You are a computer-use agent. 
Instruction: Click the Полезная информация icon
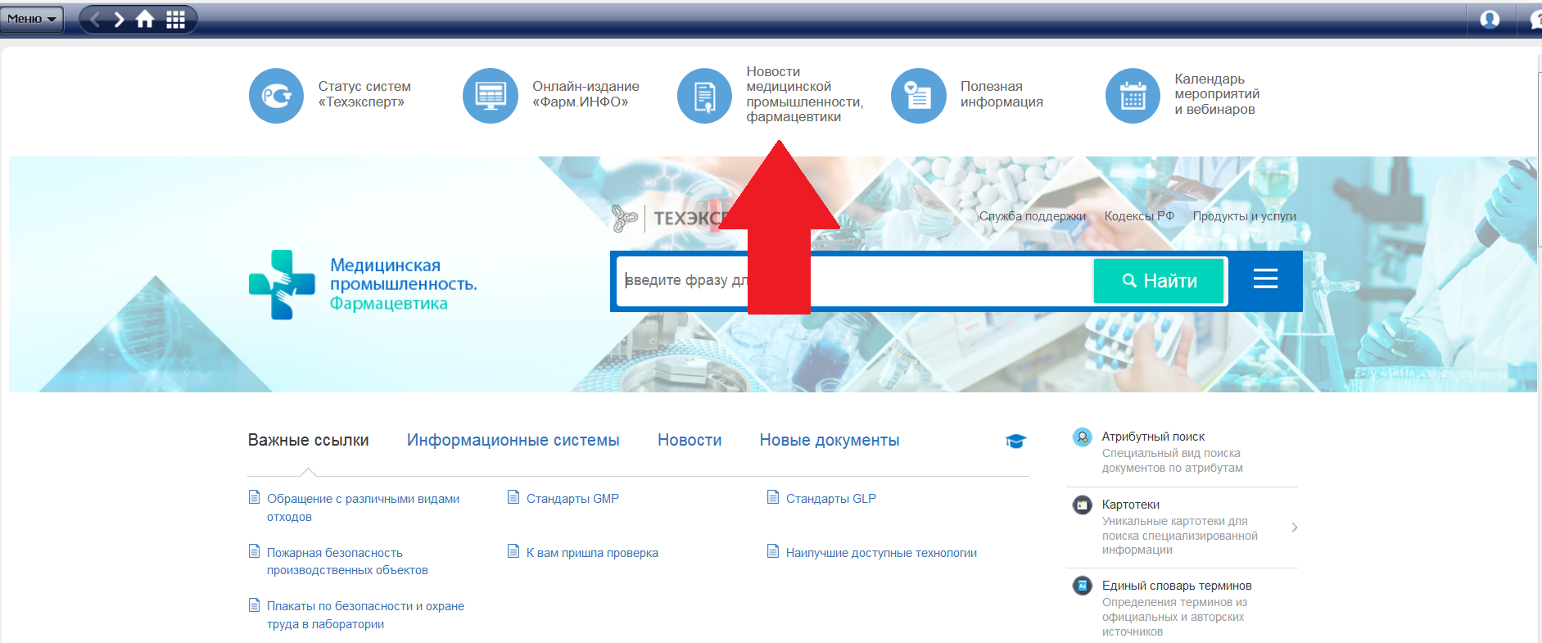[x=919, y=96]
